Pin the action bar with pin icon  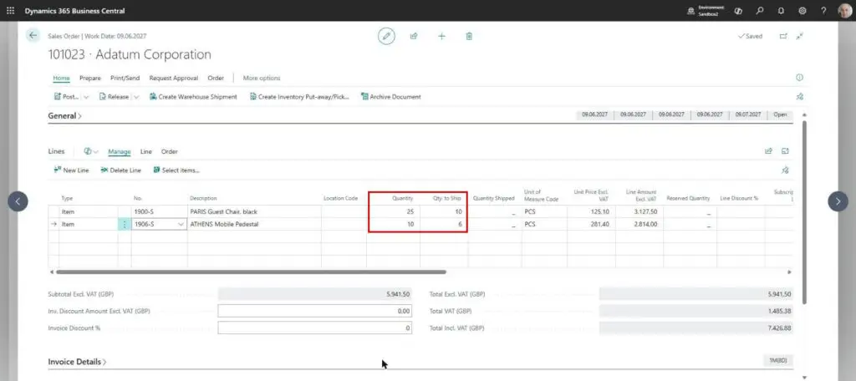800,97
